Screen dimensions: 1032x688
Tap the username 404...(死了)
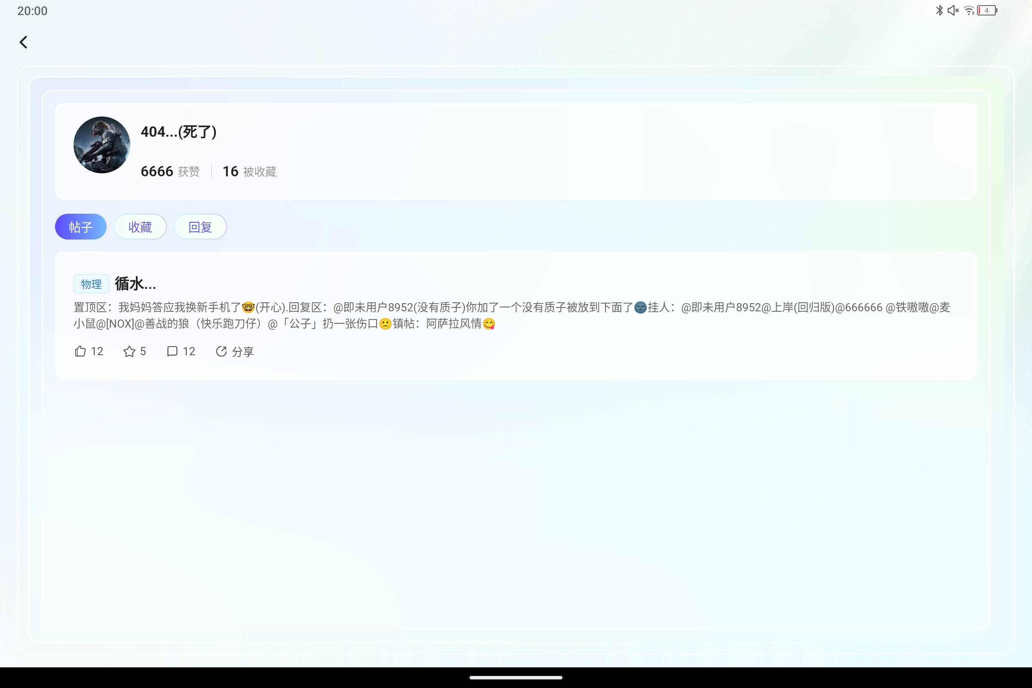178,132
